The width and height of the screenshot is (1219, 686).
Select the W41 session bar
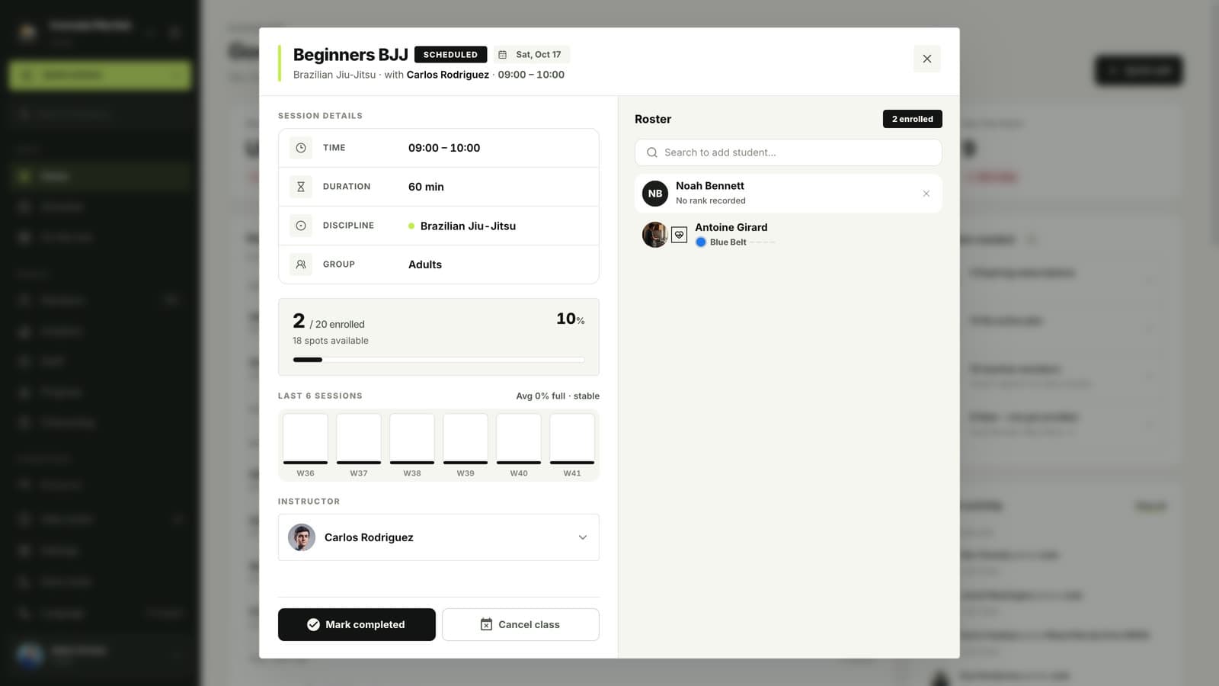572,439
